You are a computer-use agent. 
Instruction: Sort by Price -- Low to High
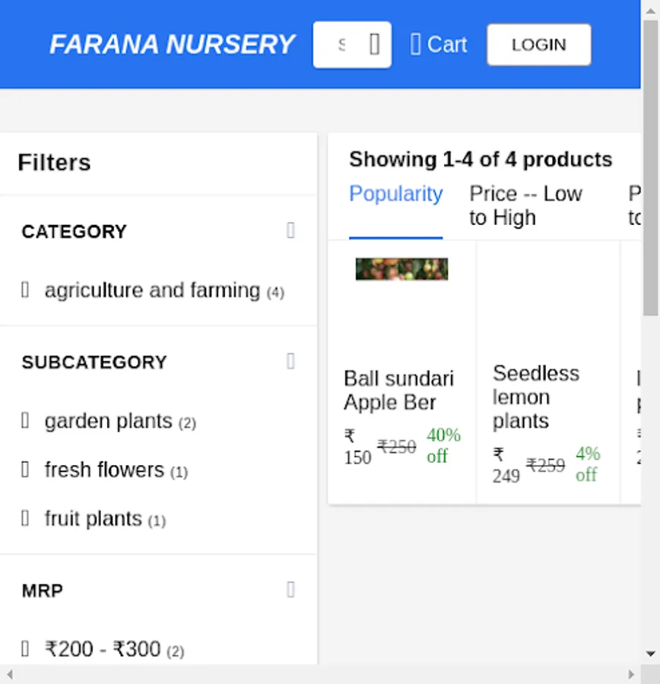pyautogui.click(x=525, y=205)
